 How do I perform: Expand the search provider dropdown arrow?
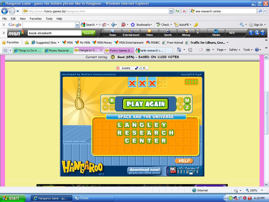click(265, 11)
